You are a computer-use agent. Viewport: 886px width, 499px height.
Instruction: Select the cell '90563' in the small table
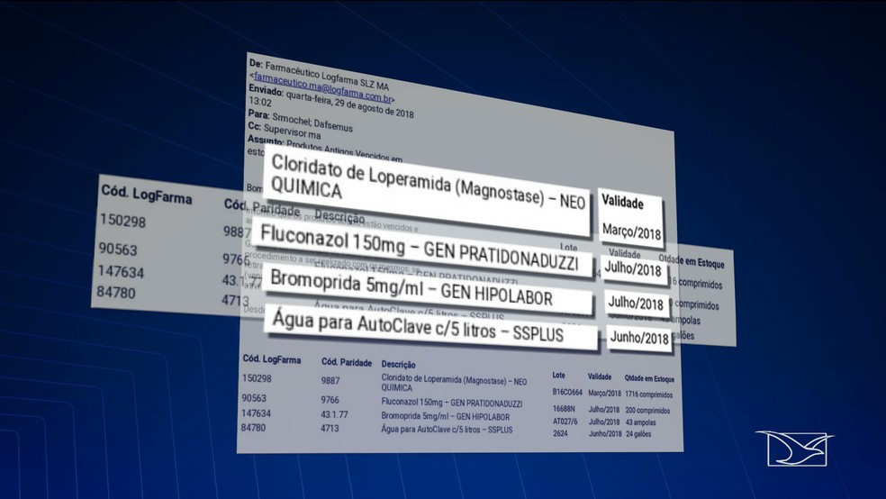[254, 398]
